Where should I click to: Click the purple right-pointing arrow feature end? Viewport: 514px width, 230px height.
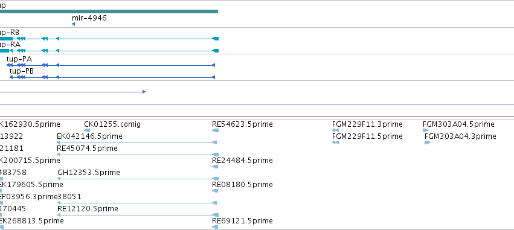tap(144, 92)
